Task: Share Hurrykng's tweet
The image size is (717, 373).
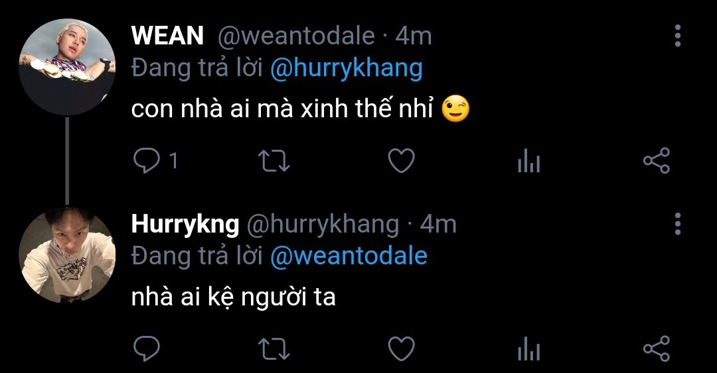Action: tap(657, 348)
